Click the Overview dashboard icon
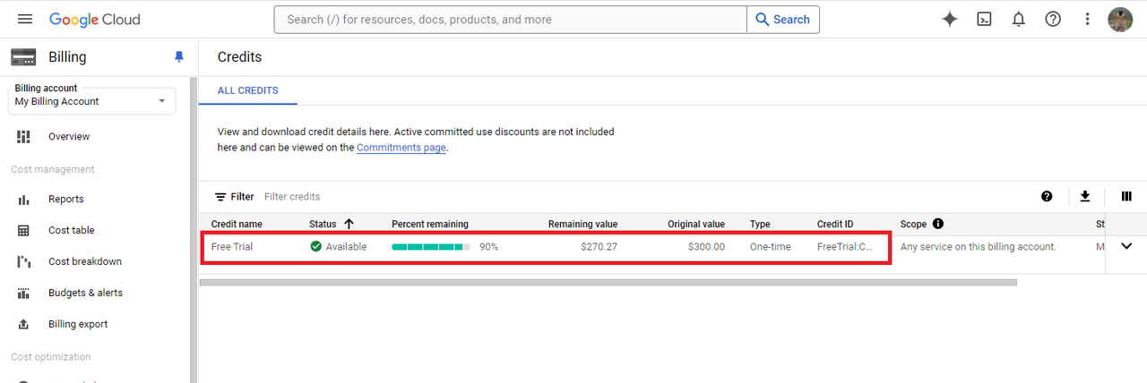This screenshot has height=383, width=1147. pyautogui.click(x=24, y=136)
